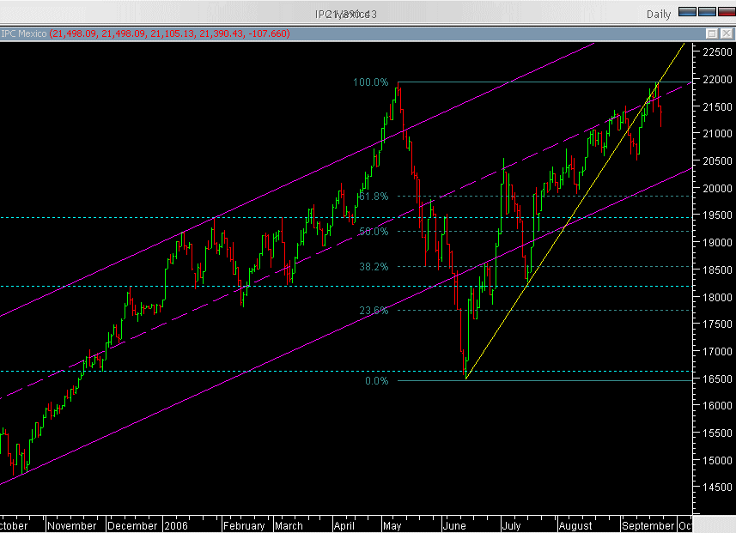This screenshot has width=736, height=533.
Task: Close the IPC Mexico chart panel
Action: [x=726, y=33]
